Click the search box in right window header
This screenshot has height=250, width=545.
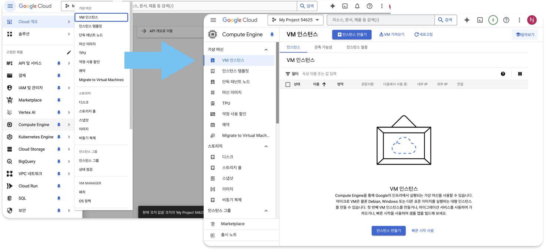pos(380,20)
